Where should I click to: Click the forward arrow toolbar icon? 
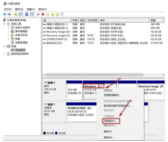[x=9, y=14]
